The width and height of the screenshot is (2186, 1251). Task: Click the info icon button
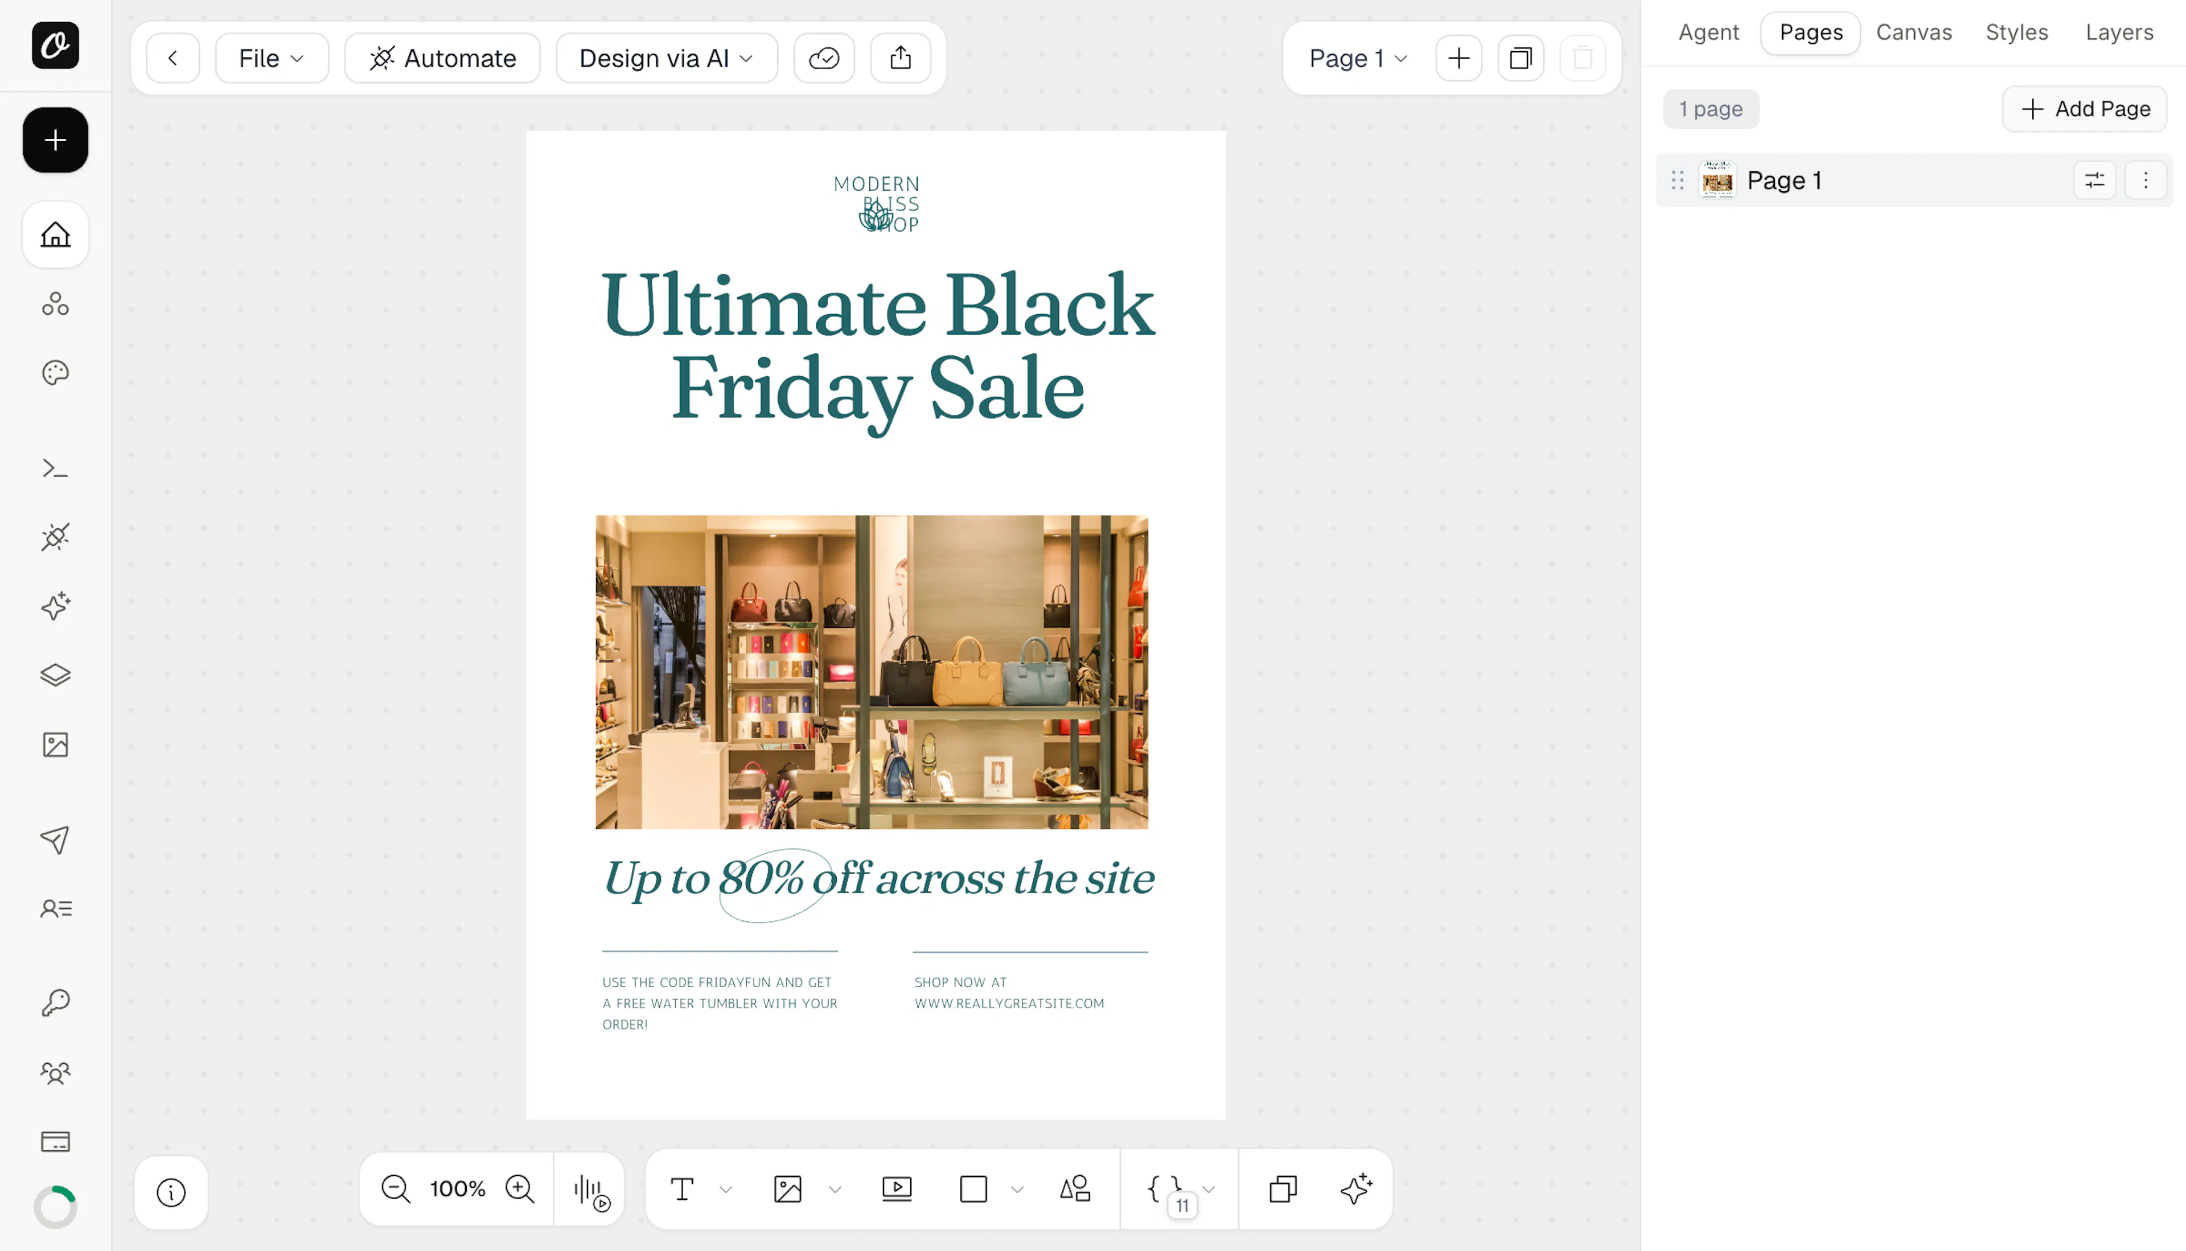171,1192
